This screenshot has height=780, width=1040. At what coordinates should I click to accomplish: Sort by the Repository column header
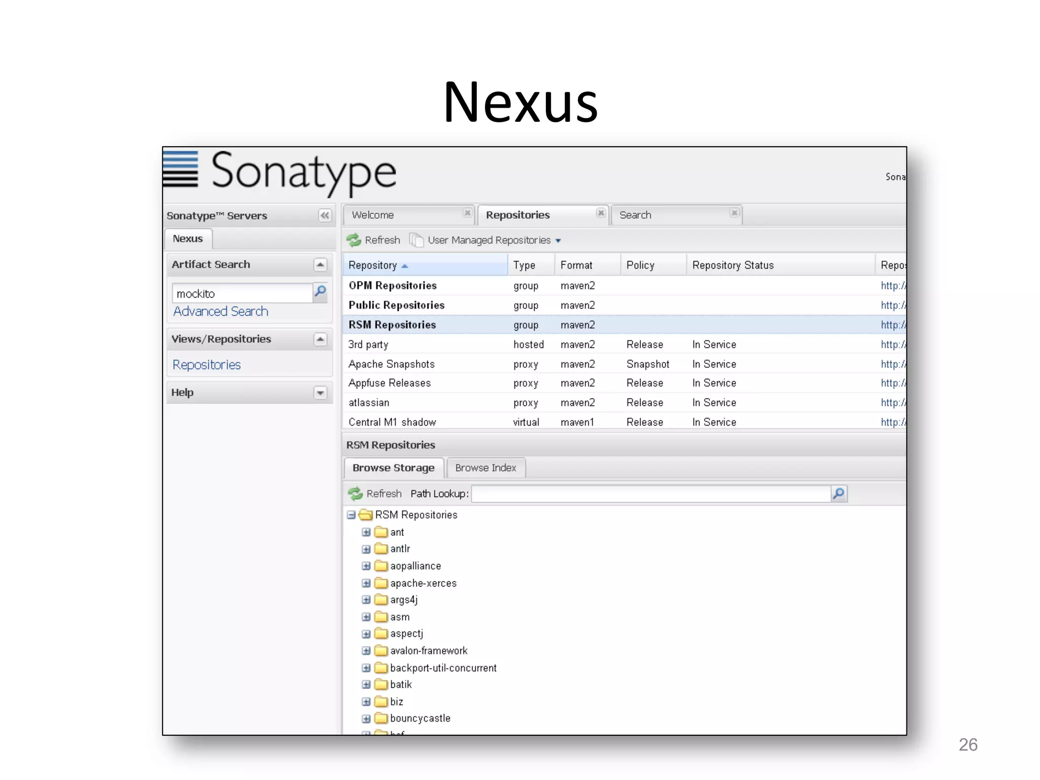coord(426,265)
